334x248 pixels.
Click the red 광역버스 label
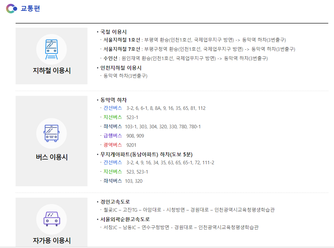(x=113, y=145)
